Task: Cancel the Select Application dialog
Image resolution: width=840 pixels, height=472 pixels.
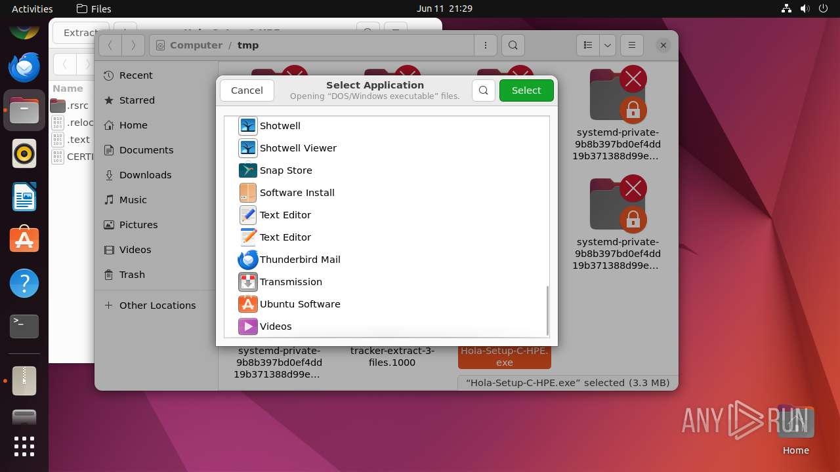Action: coord(247,90)
